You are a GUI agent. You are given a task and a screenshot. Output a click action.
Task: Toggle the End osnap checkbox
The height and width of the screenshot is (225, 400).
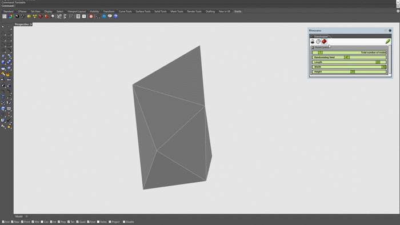pyautogui.click(x=3, y=222)
